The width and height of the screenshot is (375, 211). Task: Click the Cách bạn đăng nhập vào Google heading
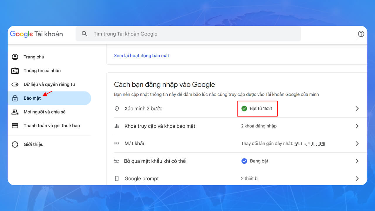point(164,85)
